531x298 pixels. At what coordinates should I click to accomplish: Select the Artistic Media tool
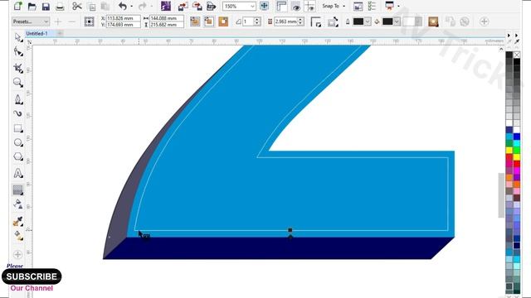click(x=18, y=113)
